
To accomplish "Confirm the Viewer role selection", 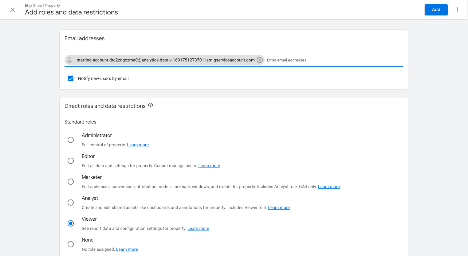I will pos(71,223).
